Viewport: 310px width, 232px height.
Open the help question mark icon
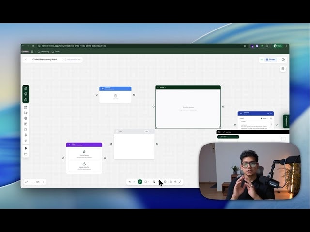pos(283,59)
